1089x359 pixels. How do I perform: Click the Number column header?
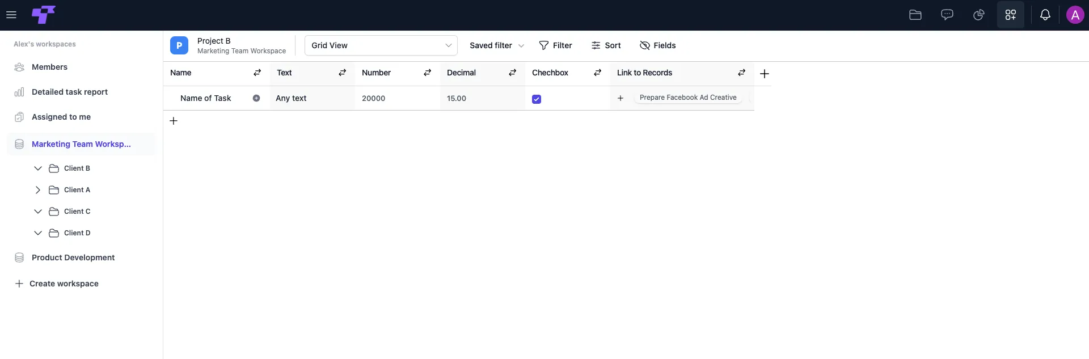(398, 73)
